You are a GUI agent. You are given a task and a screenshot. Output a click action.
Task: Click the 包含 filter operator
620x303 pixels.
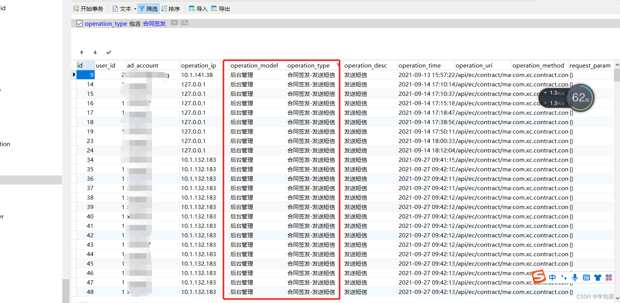[135, 23]
